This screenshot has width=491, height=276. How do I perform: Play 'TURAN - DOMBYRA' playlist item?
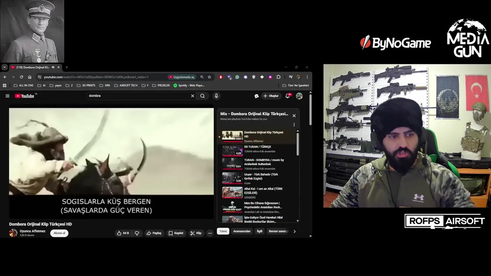pos(257,164)
